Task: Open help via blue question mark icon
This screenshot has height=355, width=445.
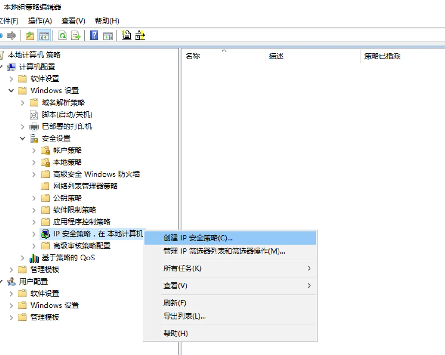Action: tap(94, 36)
